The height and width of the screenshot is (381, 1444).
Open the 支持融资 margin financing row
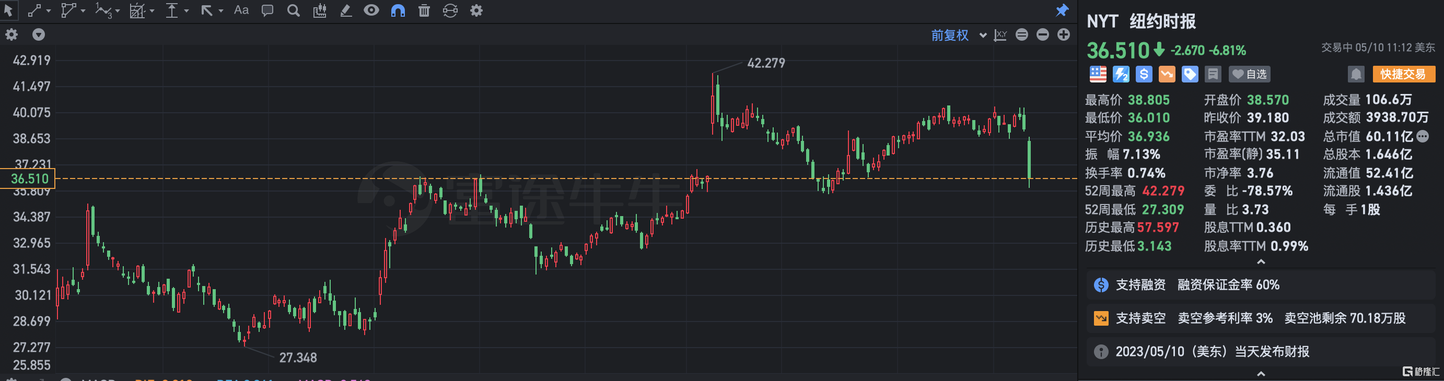point(1261,284)
